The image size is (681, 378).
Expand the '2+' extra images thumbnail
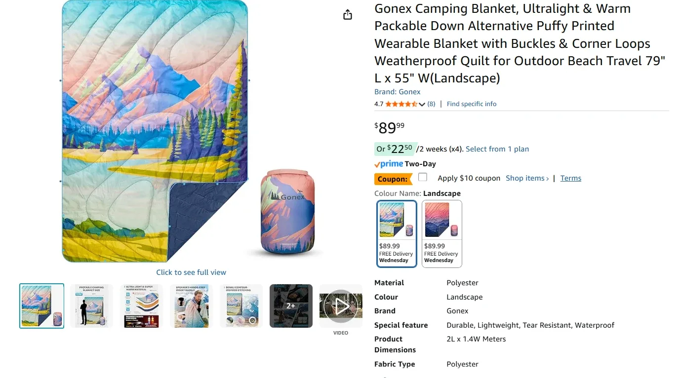click(x=291, y=306)
